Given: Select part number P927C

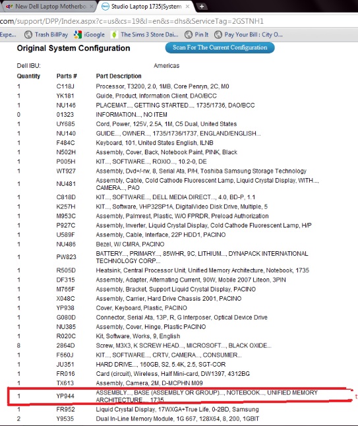Looking at the screenshot, I should coord(66,226).
